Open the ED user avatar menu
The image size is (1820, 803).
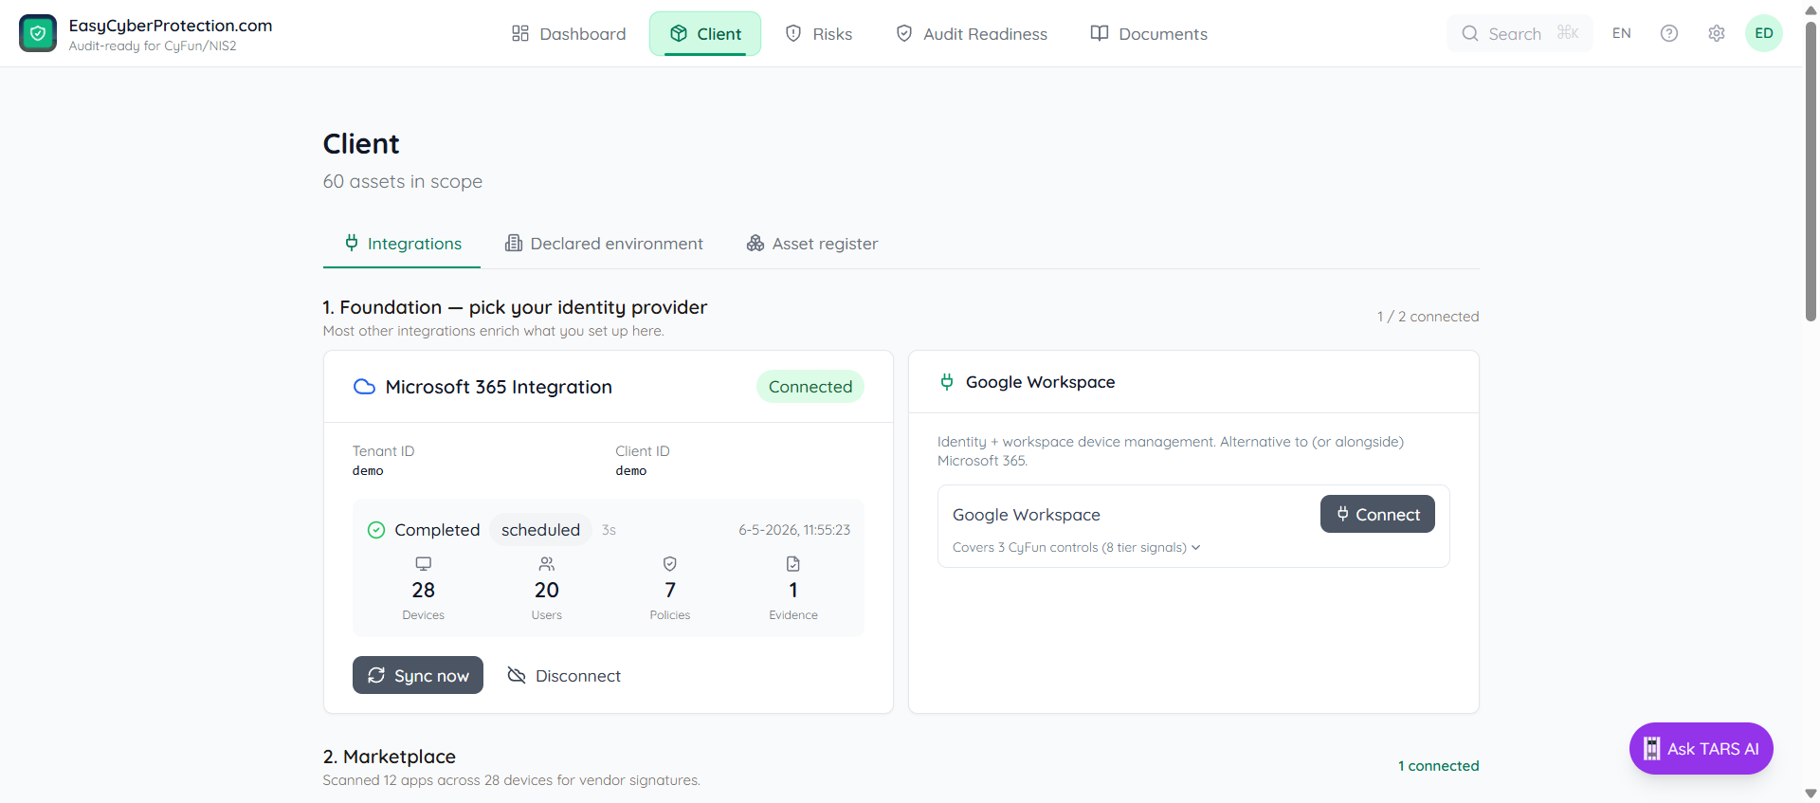click(1764, 33)
